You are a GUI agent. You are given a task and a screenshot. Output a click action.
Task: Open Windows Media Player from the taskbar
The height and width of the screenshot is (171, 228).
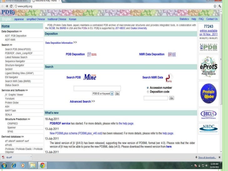[x=23, y=165]
